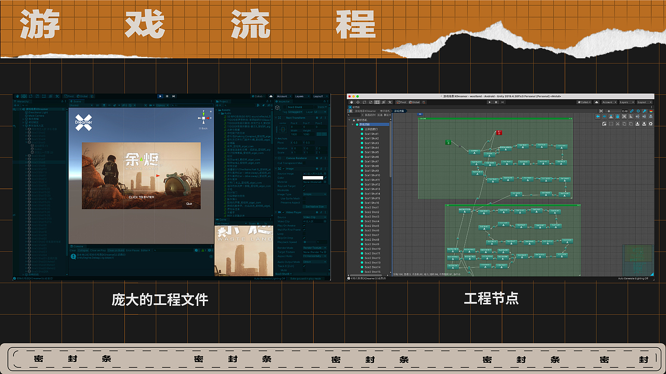The image size is (666, 374).
Task: Select Sce2 Shot5 in the state machine list
Action: [x=372, y=226]
